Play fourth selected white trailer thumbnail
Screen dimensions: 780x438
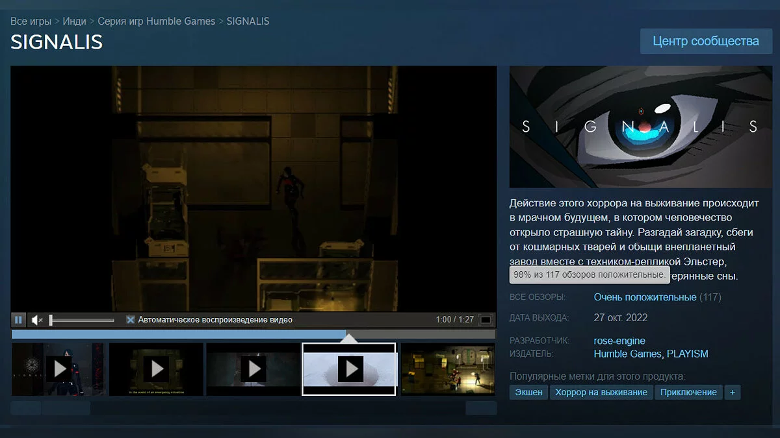pos(349,369)
